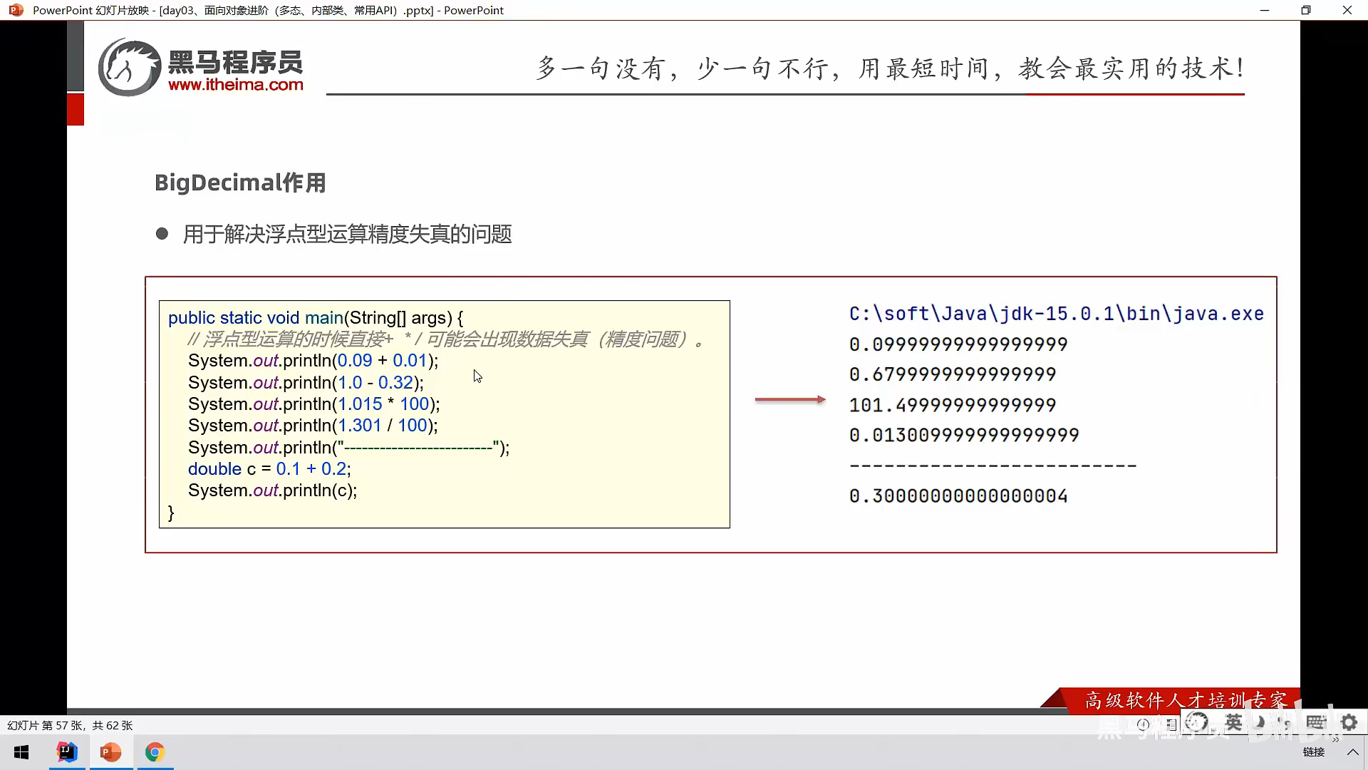Restore down the PowerPoint slideshow window
1368x770 pixels.
[x=1305, y=10]
